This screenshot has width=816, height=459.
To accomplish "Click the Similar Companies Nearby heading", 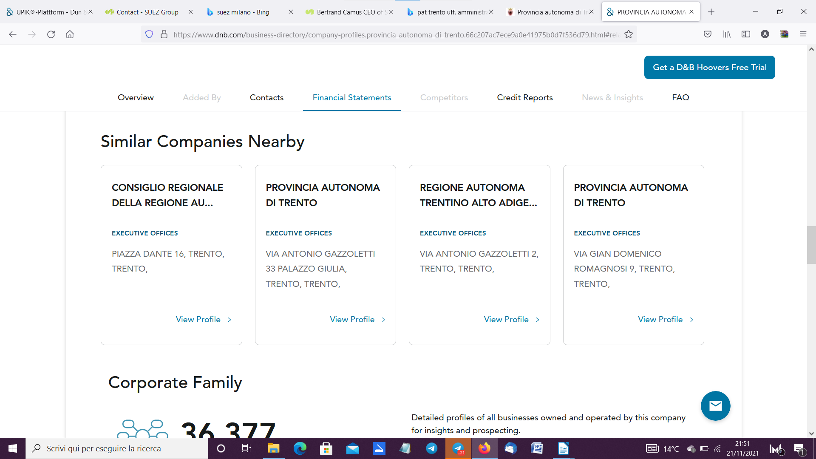I will coord(203,142).
